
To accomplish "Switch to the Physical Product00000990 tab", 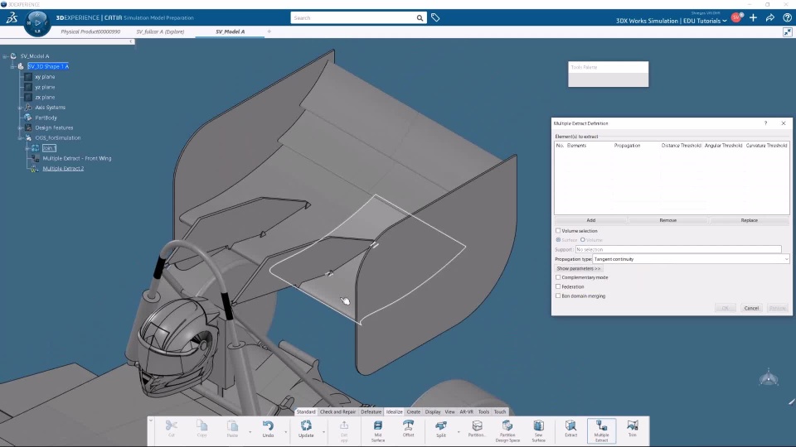I will [x=90, y=31].
